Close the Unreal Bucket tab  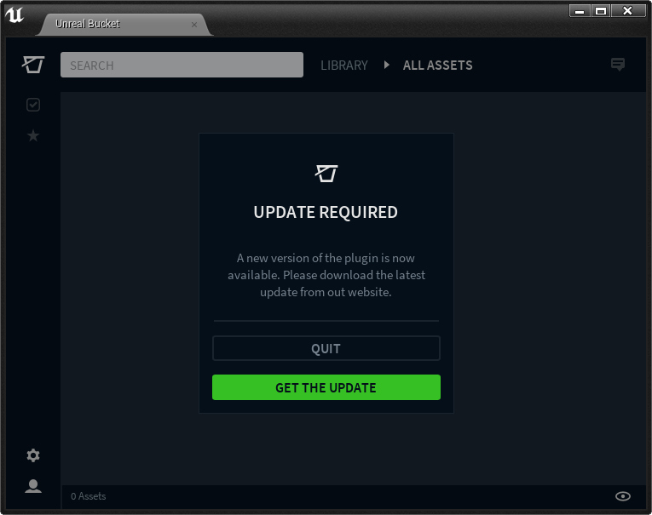point(194,25)
